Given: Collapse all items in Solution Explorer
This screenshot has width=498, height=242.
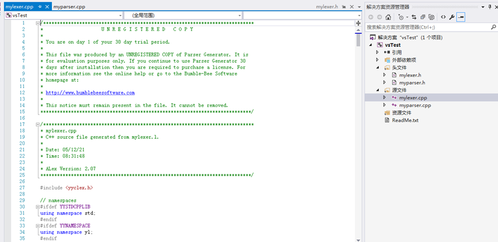Looking at the screenshot, I should point(423,17).
